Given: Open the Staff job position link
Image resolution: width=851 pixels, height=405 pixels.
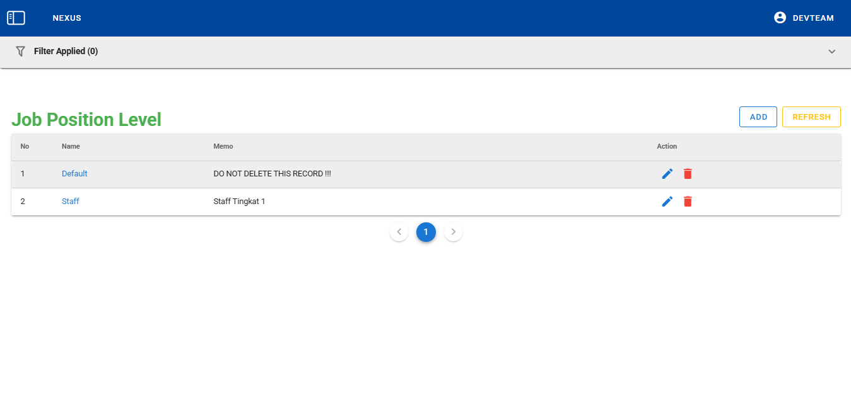Looking at the screenshot, I should (71, 202).
